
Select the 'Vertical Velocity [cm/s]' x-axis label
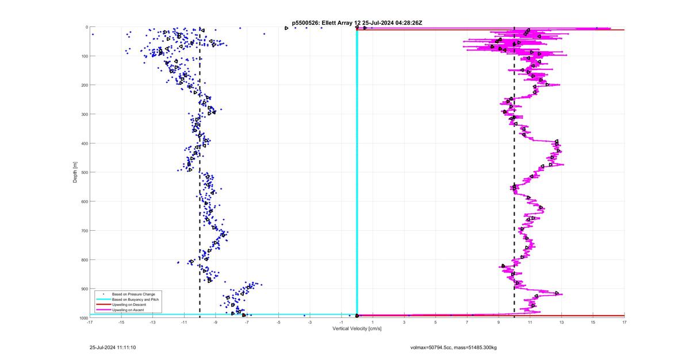(x=357, y=329)
